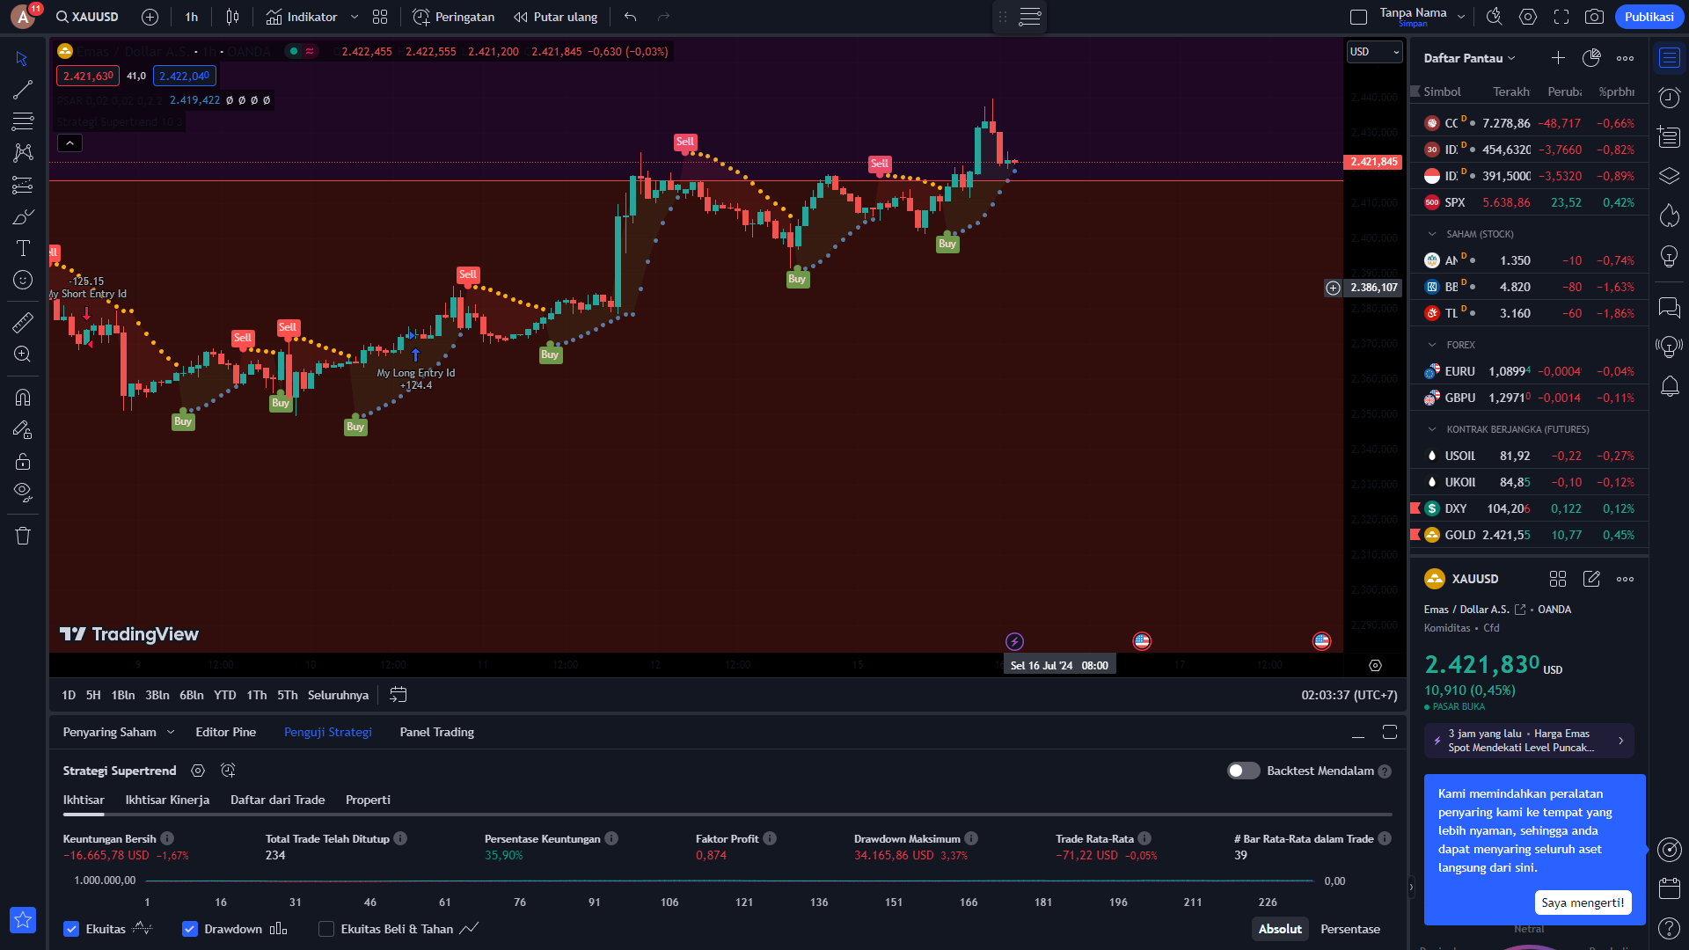
Task: Add symbol with compare plus icon
Action: 150,17
